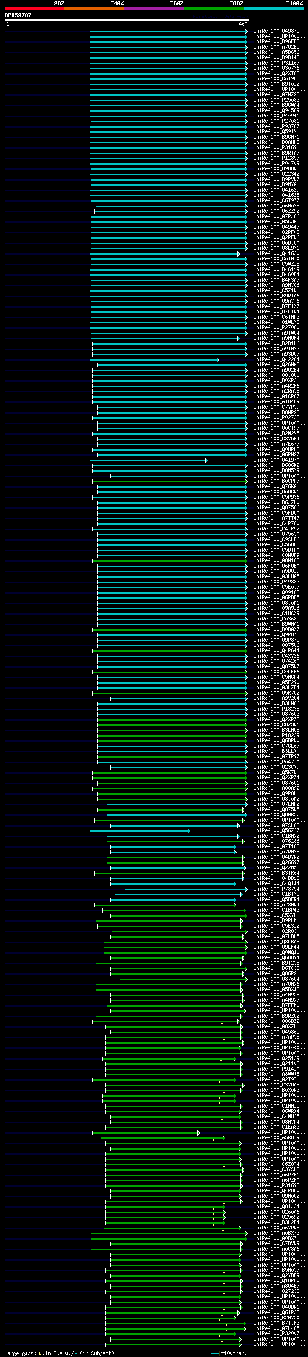Click hit UniRef100_Q41630
The width and height of the screenshot is (308, 1357).
pos(276,253)
